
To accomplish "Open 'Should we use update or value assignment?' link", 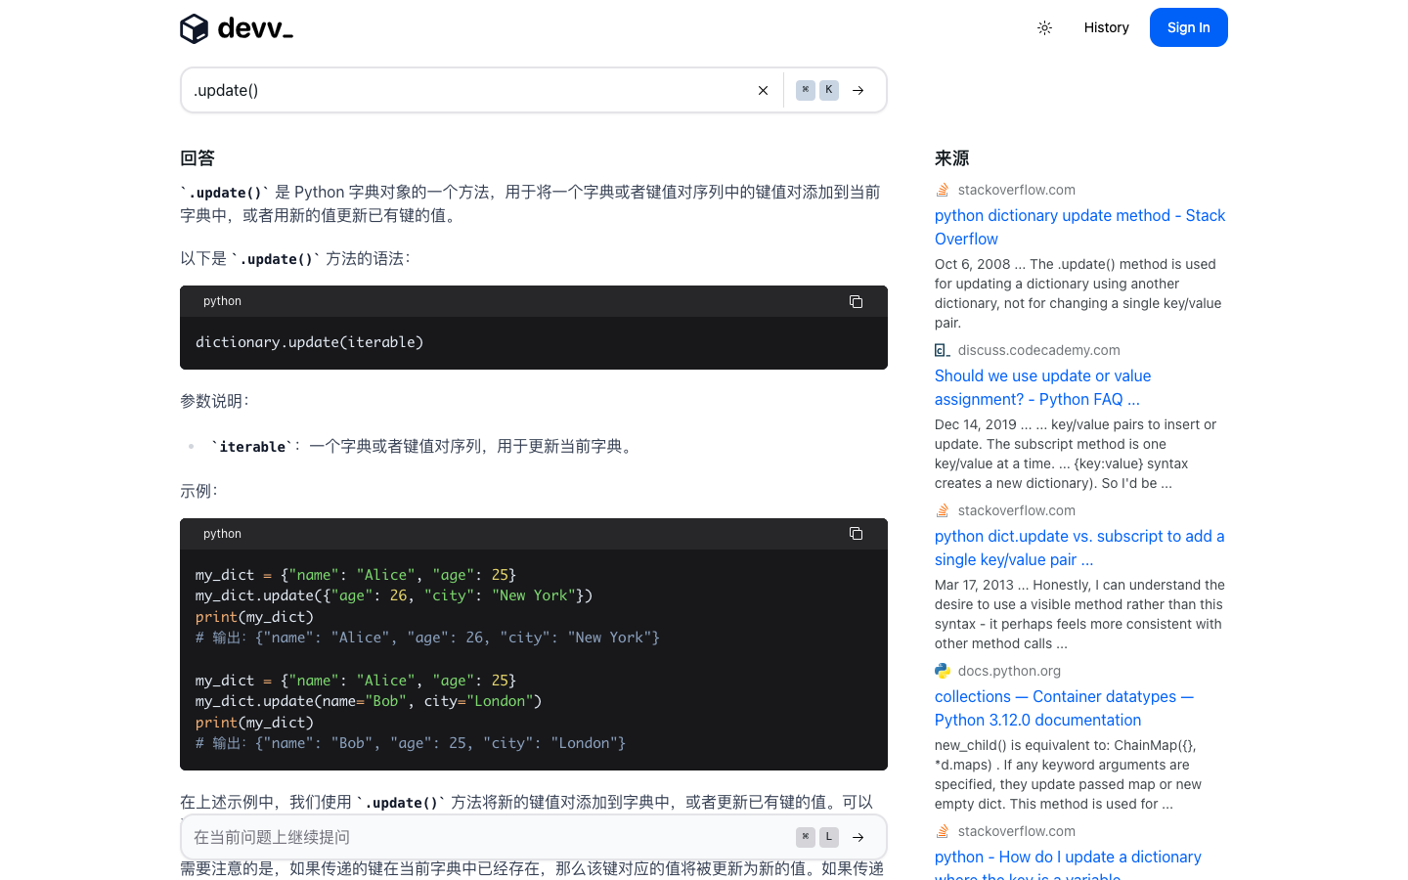I will [x=1042, y=387].
